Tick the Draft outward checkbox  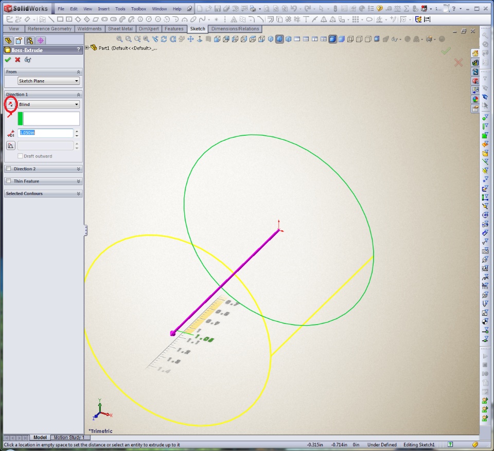(20, 156)
